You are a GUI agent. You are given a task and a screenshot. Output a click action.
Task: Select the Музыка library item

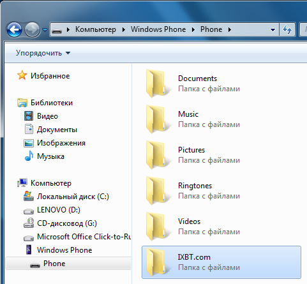click(x=50, y=156)
